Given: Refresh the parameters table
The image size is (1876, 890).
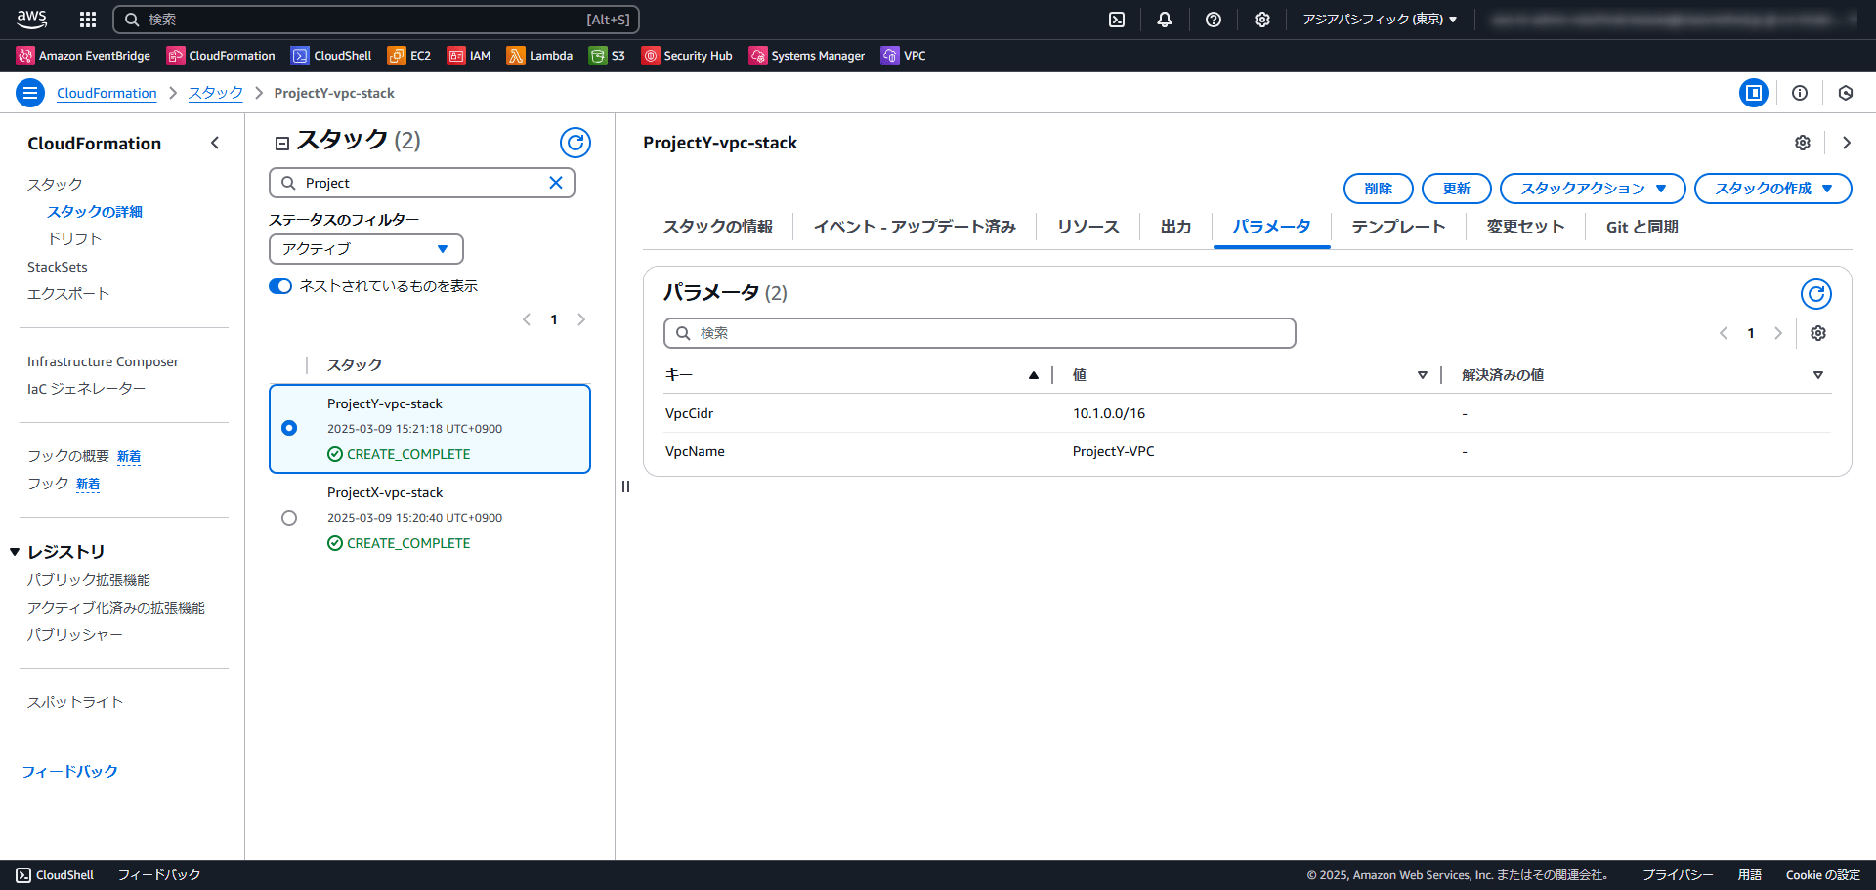Looking at the screenshot, I should 1816,294.
